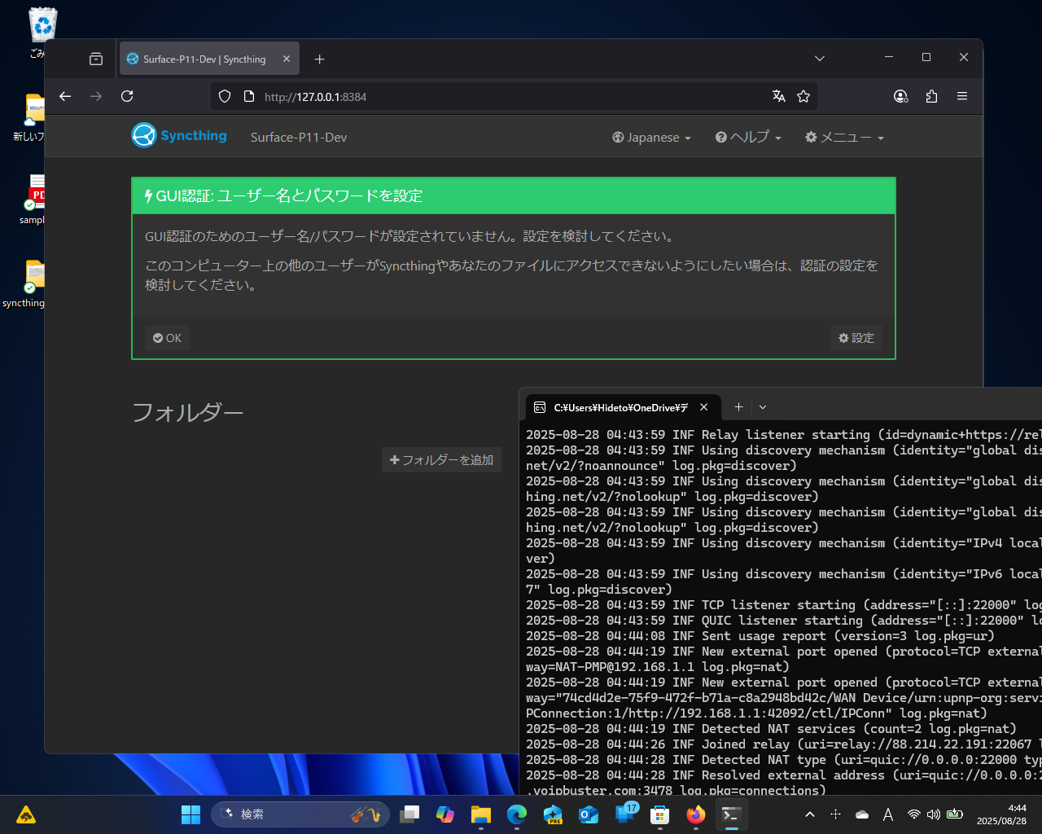Screen dimensions: 1042x834
Task: Select the Surface-P11-Dev browser tab
Action: 204,59
